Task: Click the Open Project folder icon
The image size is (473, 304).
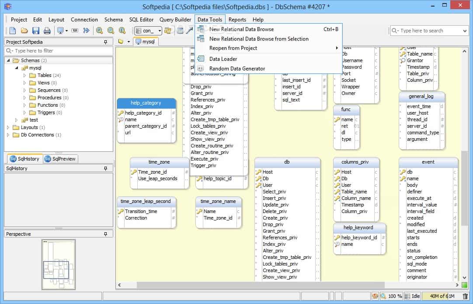Action: pyautogui.click(x=24, y=31)
